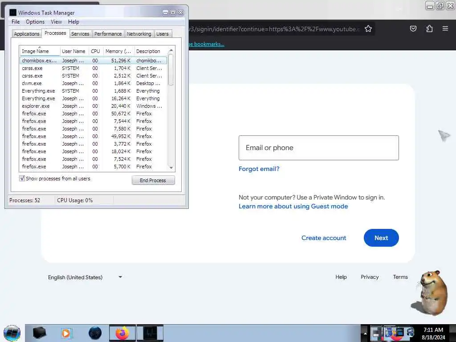
Task: Switch to the Networking tab
Action: [139, 34]
